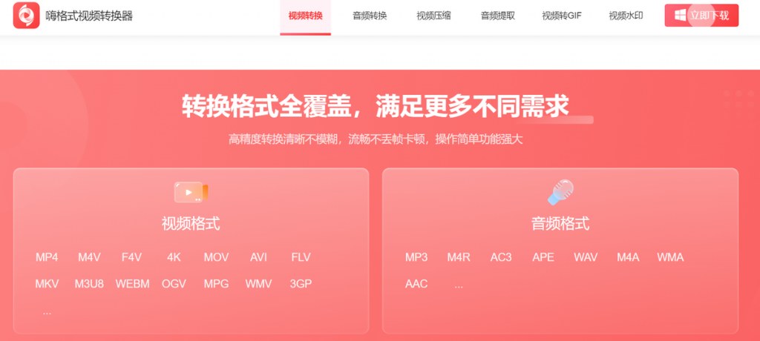The width and height of the screenshot is (760, 341).
Task: Select the AVI video format
Action: pos(258,257)
